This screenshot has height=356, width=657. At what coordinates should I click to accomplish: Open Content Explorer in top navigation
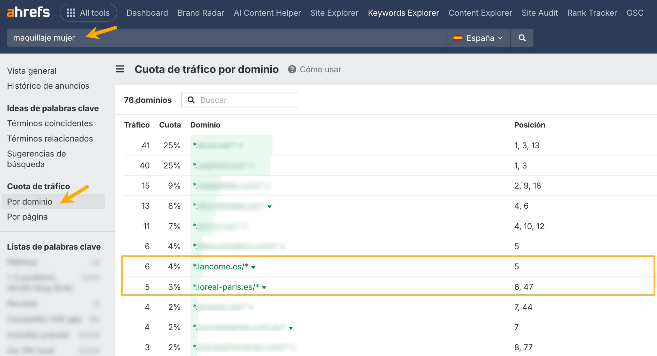480,13
